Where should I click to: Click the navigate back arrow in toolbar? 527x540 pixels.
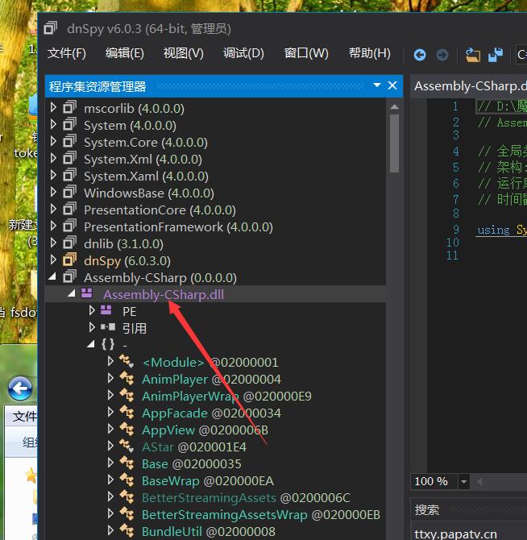[420, 55]
